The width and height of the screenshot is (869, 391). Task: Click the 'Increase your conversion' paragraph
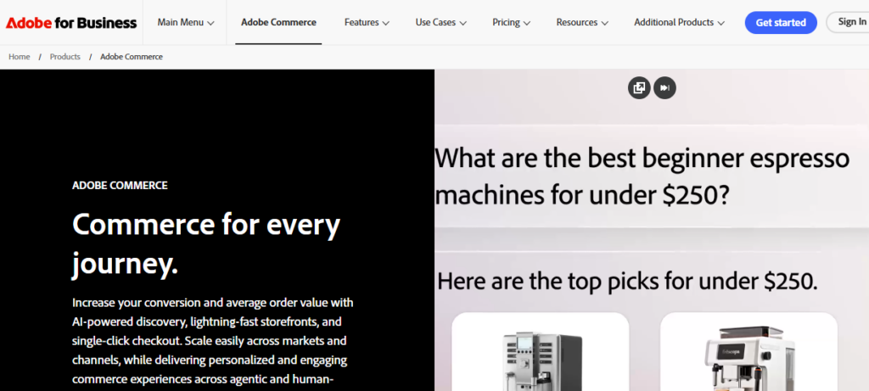pyautogui.click(x=213, y=341)
